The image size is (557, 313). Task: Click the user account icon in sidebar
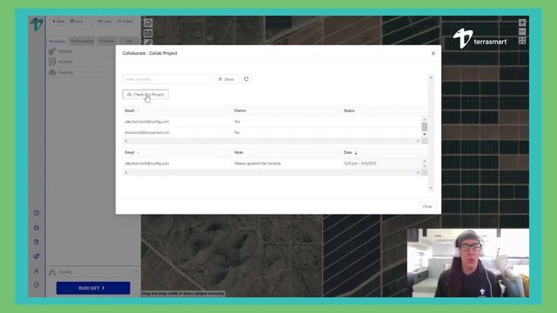(x=37, y=271)
